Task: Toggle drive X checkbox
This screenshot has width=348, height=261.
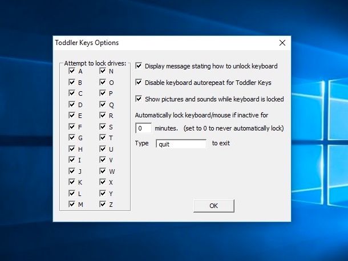Action: click(103, 182)
